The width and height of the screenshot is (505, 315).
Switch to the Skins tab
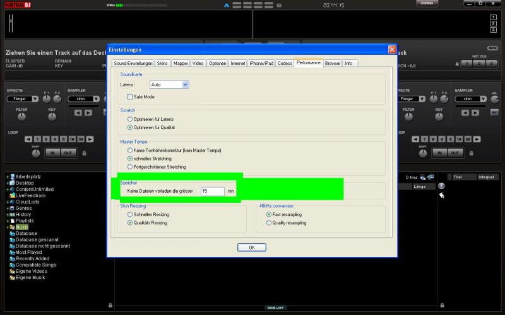tap(162, 64)
